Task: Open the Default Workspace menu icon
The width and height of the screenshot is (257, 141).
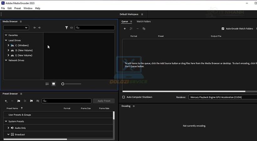Action: coord(142,14)
